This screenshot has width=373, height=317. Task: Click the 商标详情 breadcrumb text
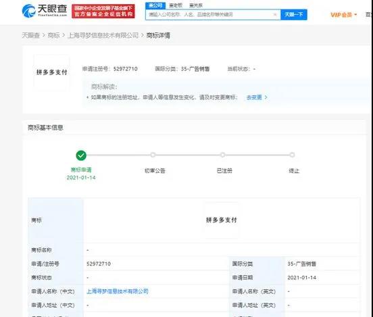click(158, 35)
